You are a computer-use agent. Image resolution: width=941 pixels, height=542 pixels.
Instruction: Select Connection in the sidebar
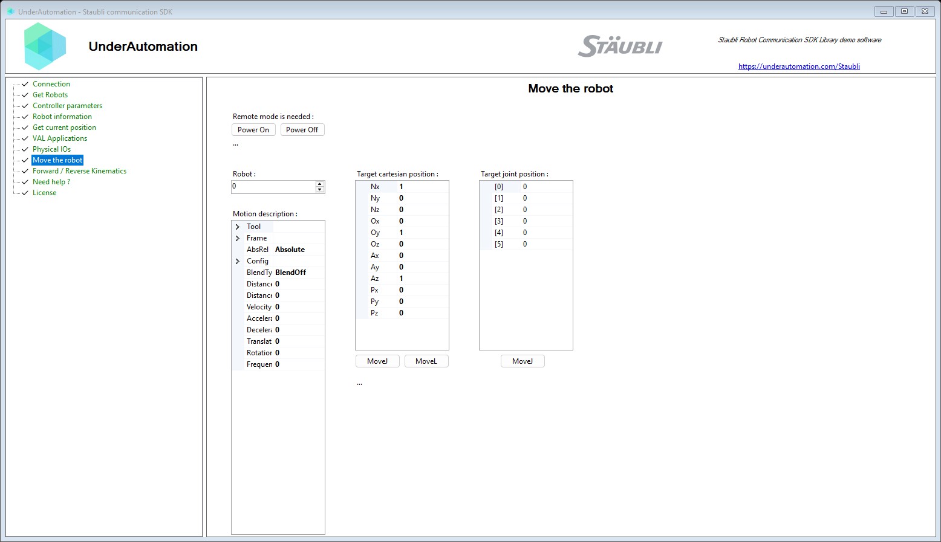click(51, 83)
